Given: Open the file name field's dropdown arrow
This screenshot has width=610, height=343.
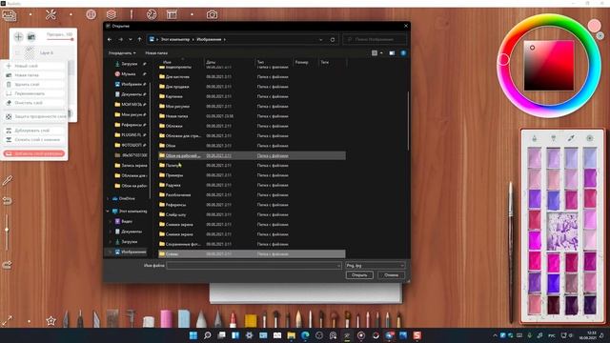Looking at the screenshot, I should (x=339, y=266).
